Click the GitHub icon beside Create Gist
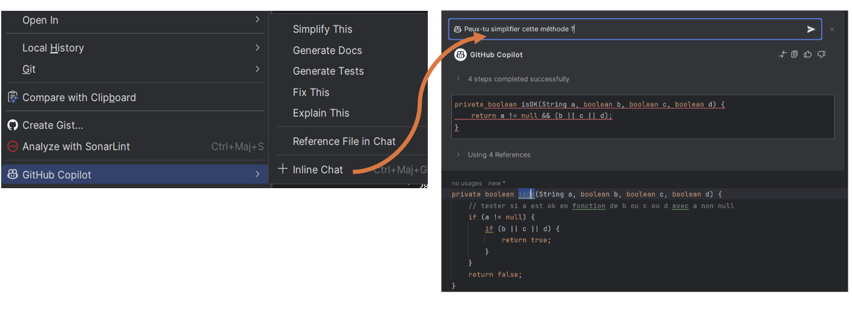The image size is (852, 309). (13, 125)
